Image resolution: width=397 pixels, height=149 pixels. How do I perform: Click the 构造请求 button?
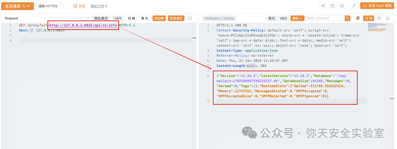[176, 18]
